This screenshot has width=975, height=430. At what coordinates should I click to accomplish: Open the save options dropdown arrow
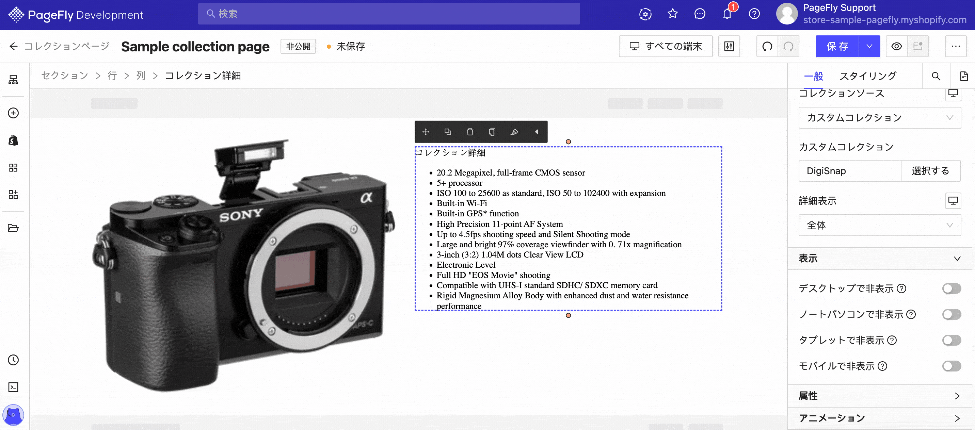pyautogui.click(x=869, y=47)
